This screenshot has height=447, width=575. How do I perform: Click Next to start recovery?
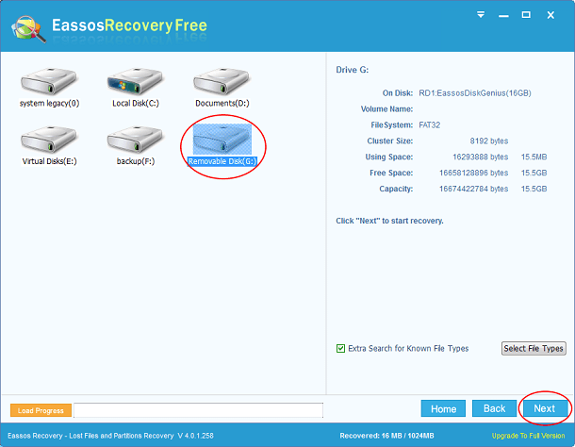[x=545, y=408]
